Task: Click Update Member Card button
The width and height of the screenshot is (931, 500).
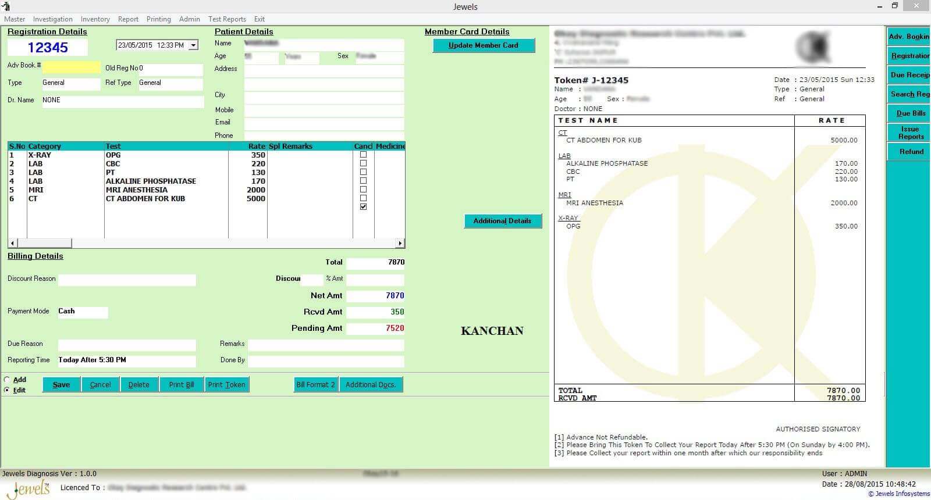Action: point(483,45)
